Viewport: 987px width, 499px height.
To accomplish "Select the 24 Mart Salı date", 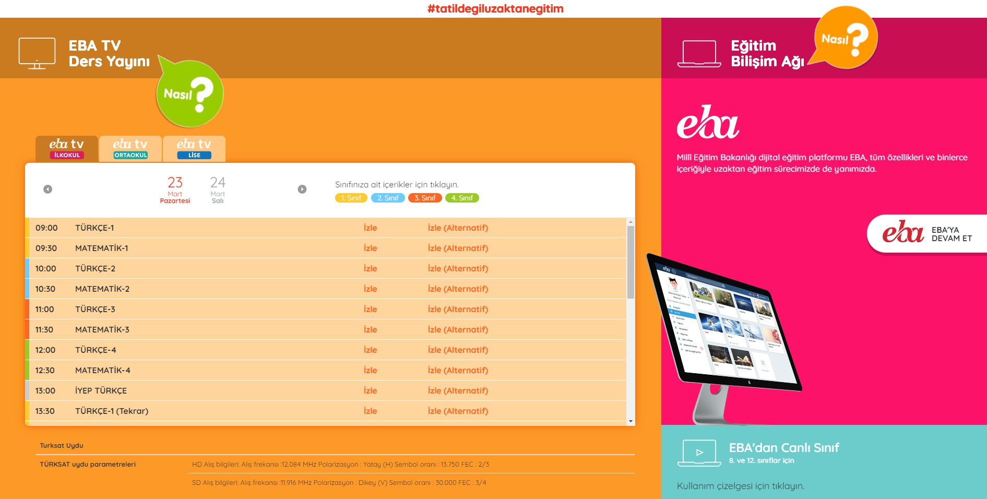I will click(218, 189).
